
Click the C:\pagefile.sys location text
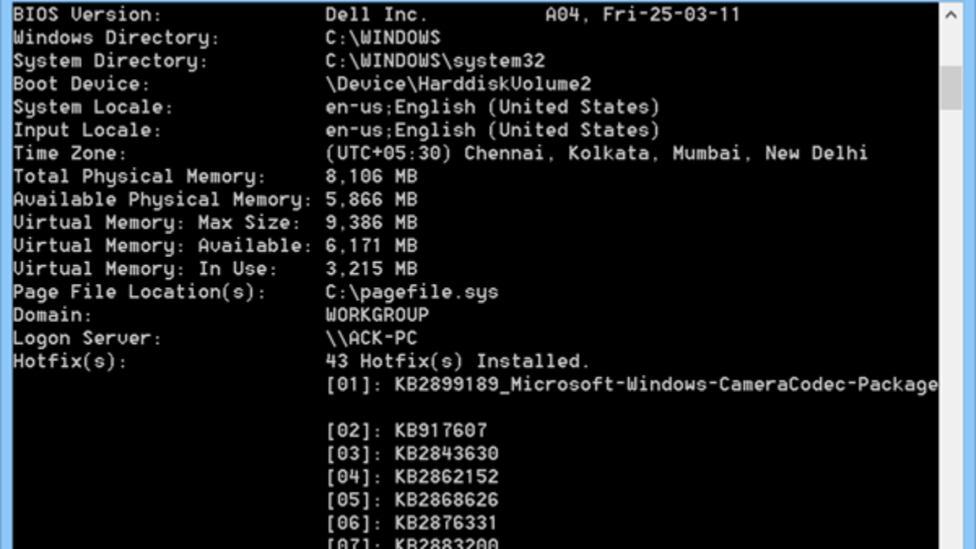pyautogui.click(x=412, y=292)
